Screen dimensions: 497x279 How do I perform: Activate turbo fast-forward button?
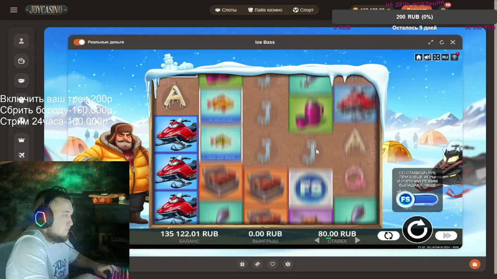[x=447, y=236]
